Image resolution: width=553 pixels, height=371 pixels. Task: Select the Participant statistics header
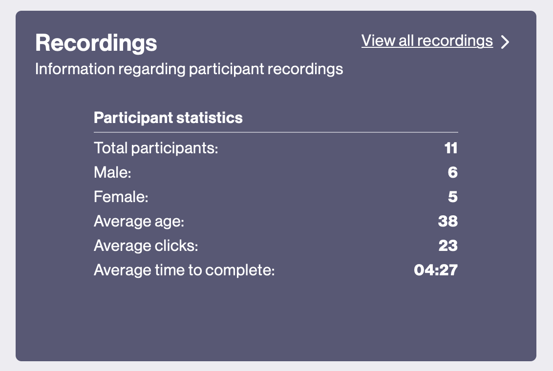[168, 118]
